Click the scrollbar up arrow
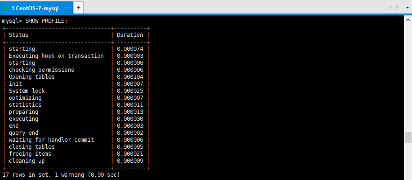Screen dimensions: 412x180 [408, 20]
